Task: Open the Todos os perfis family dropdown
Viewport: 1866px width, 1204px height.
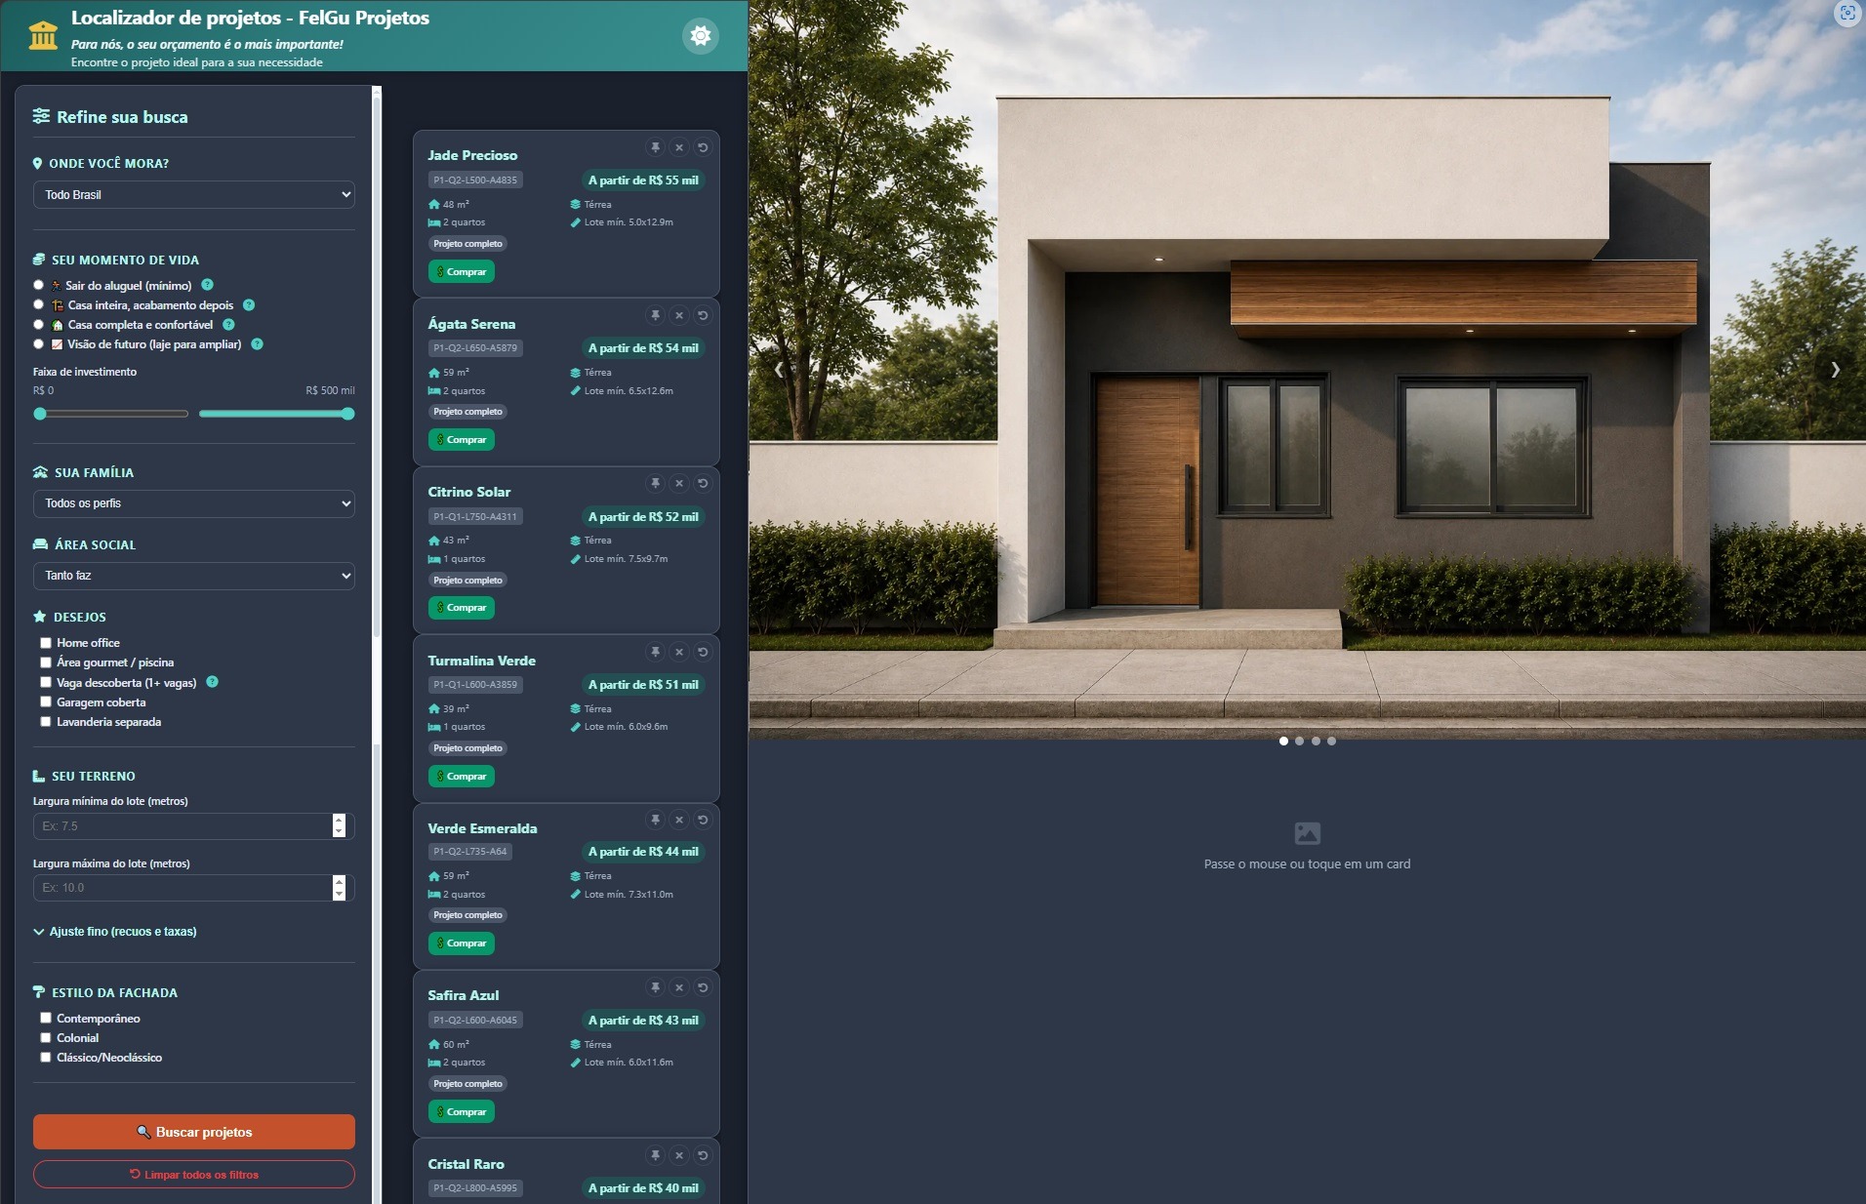Action: 194,503
